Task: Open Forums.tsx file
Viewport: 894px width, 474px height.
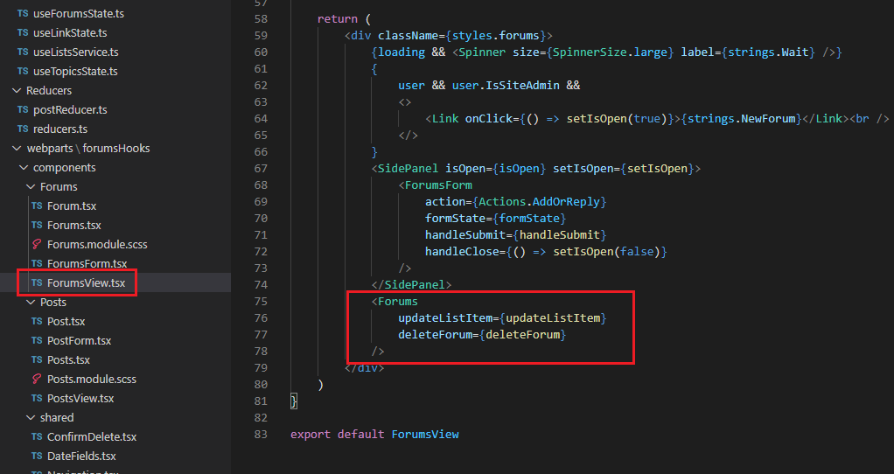Action: pyautogui.click(x=73, y=226)
